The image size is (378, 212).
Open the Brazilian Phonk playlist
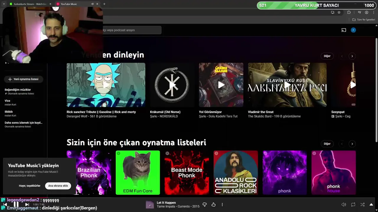[x=89, y=173]
